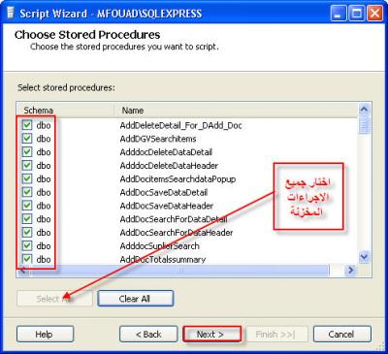Click the horizontal scroll left arrow

tap(22, 270)
